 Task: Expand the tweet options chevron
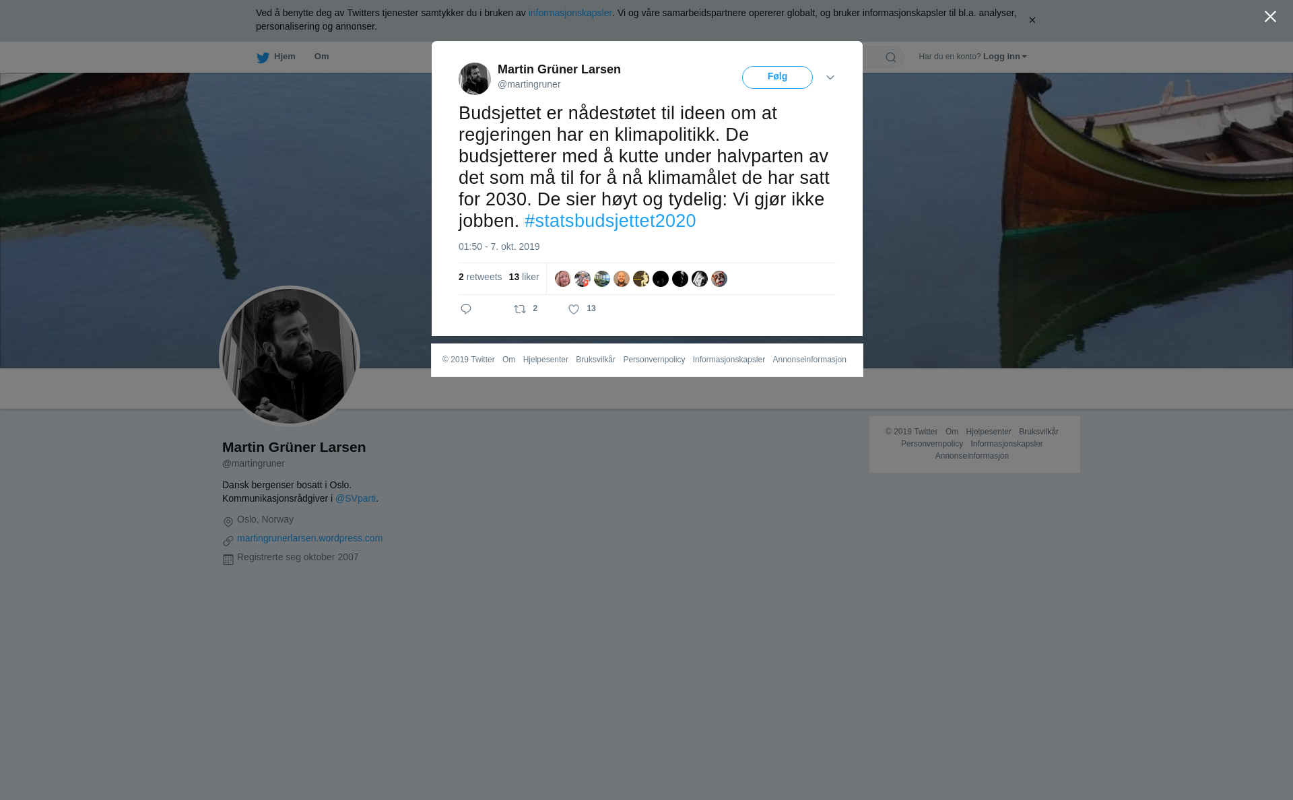click(830, 77)
